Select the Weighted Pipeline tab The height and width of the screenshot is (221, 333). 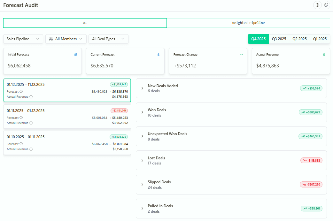[x=248, y=23]
